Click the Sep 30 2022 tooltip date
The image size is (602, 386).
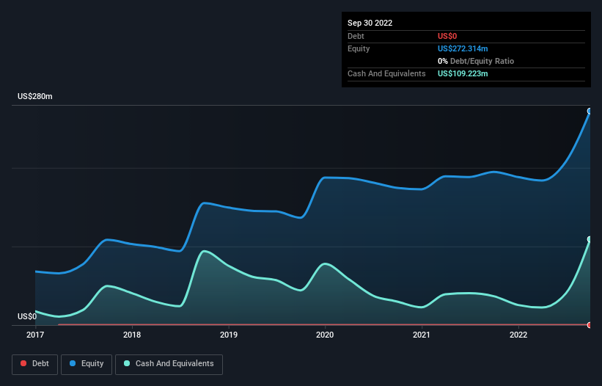tap(370, 23)
